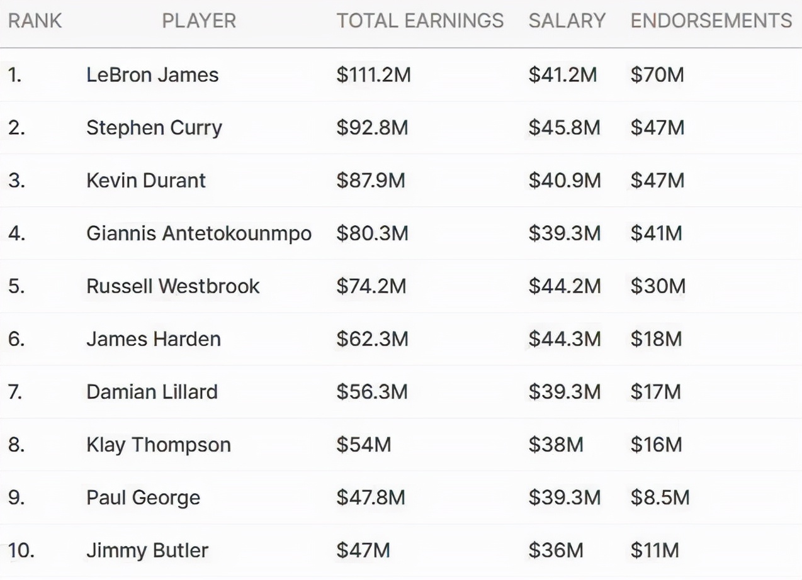Open the Damian Lillard player name
The width and height of the screenshot is (802, 580).
pos(152,392)
